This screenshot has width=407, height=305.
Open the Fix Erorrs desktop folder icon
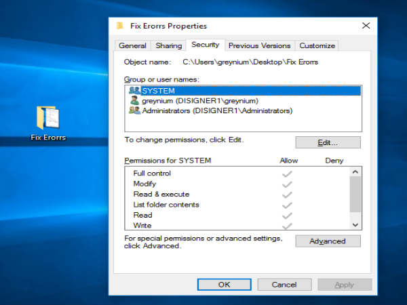pyautogui.click(x=48, y=118)
